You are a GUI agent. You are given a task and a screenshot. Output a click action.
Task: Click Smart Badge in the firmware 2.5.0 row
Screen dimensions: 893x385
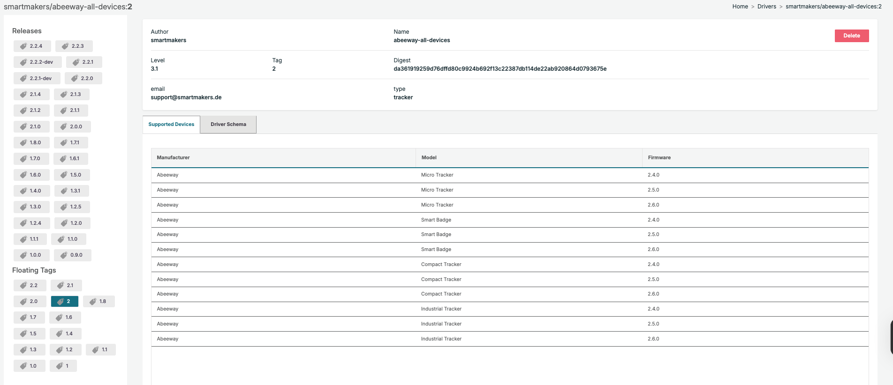coord(436,234)
